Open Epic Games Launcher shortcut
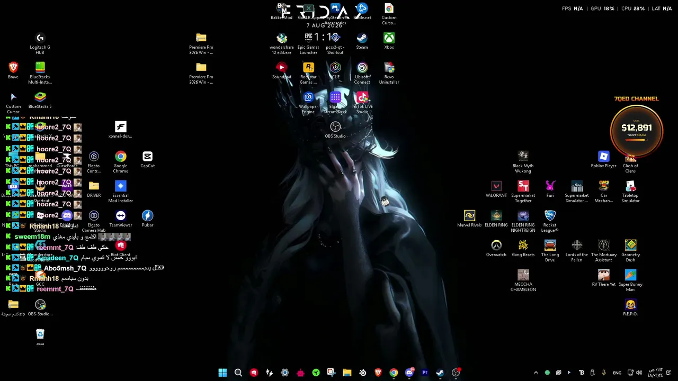Image resolution: width=678 pixels, height=381 pixels. coord(308,43)
